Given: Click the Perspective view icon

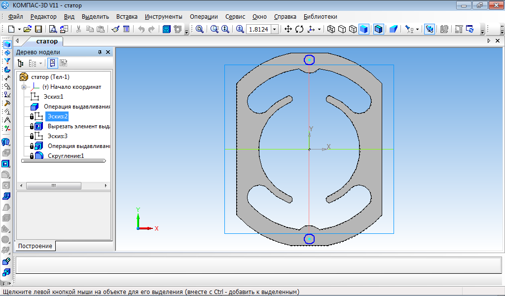Looking at the screenshot, I should pyautogui.click(x=393, y=29).
